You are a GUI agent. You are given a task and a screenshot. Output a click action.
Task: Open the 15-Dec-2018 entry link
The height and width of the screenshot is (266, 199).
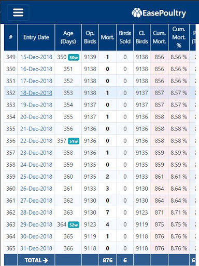(36, 57)
